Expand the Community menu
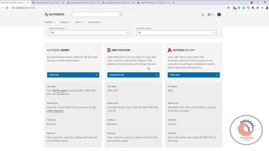The width and height of the screenshot is (269, 151). coord(95,22)
